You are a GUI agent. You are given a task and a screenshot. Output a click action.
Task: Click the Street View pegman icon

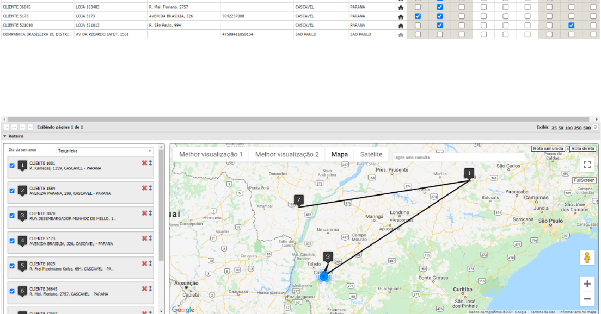coord(587,258)
